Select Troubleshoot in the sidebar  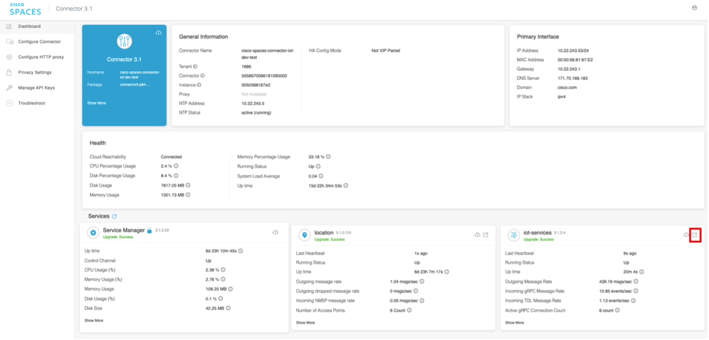tap(31, 103)
